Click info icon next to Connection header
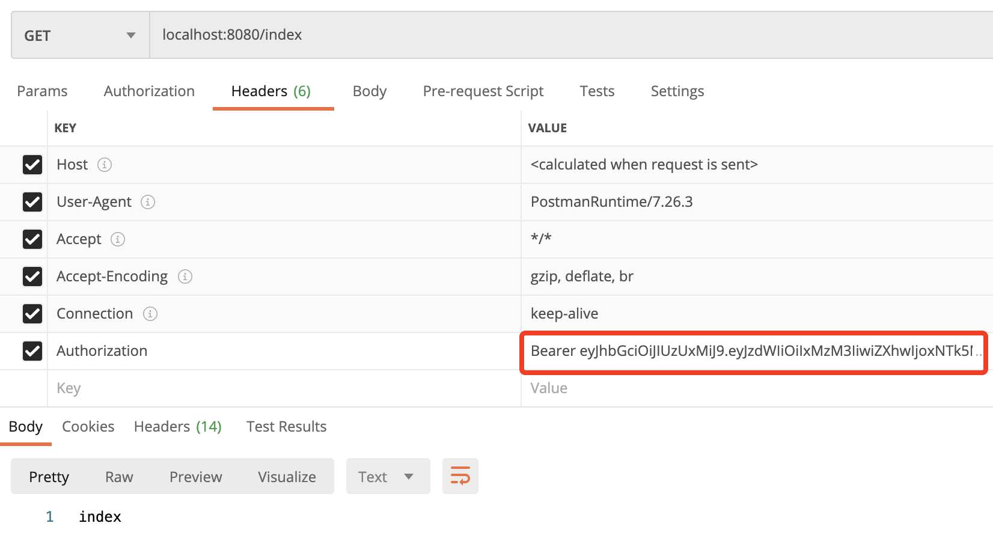Image resolution: width=993 pixels, height=535 pixels. click(x=150, y=314)
